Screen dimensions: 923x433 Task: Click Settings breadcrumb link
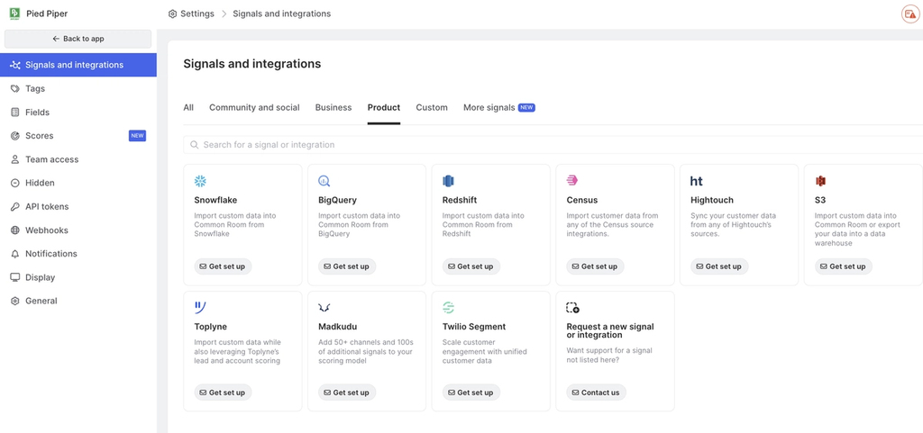pyautogui.click(x=196, y=14)
